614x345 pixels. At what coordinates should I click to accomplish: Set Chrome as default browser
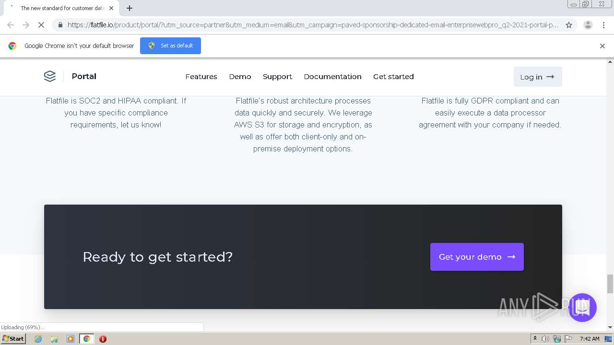(170, 46)
